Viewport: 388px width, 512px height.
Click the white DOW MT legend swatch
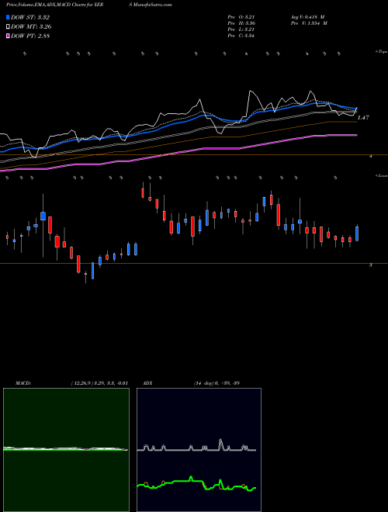click(8, 27)
